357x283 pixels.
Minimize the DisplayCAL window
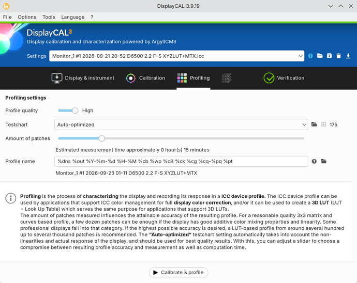331,6
